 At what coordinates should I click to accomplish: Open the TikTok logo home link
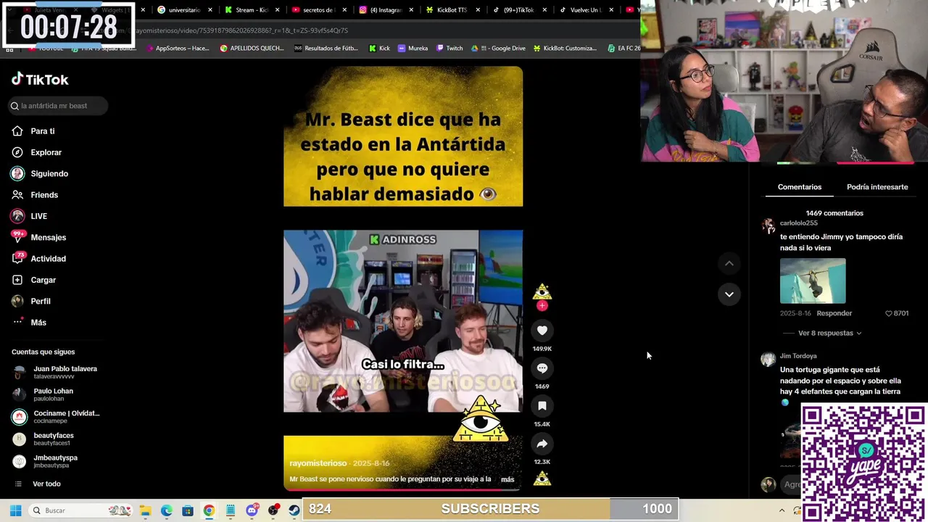point(40,79)
